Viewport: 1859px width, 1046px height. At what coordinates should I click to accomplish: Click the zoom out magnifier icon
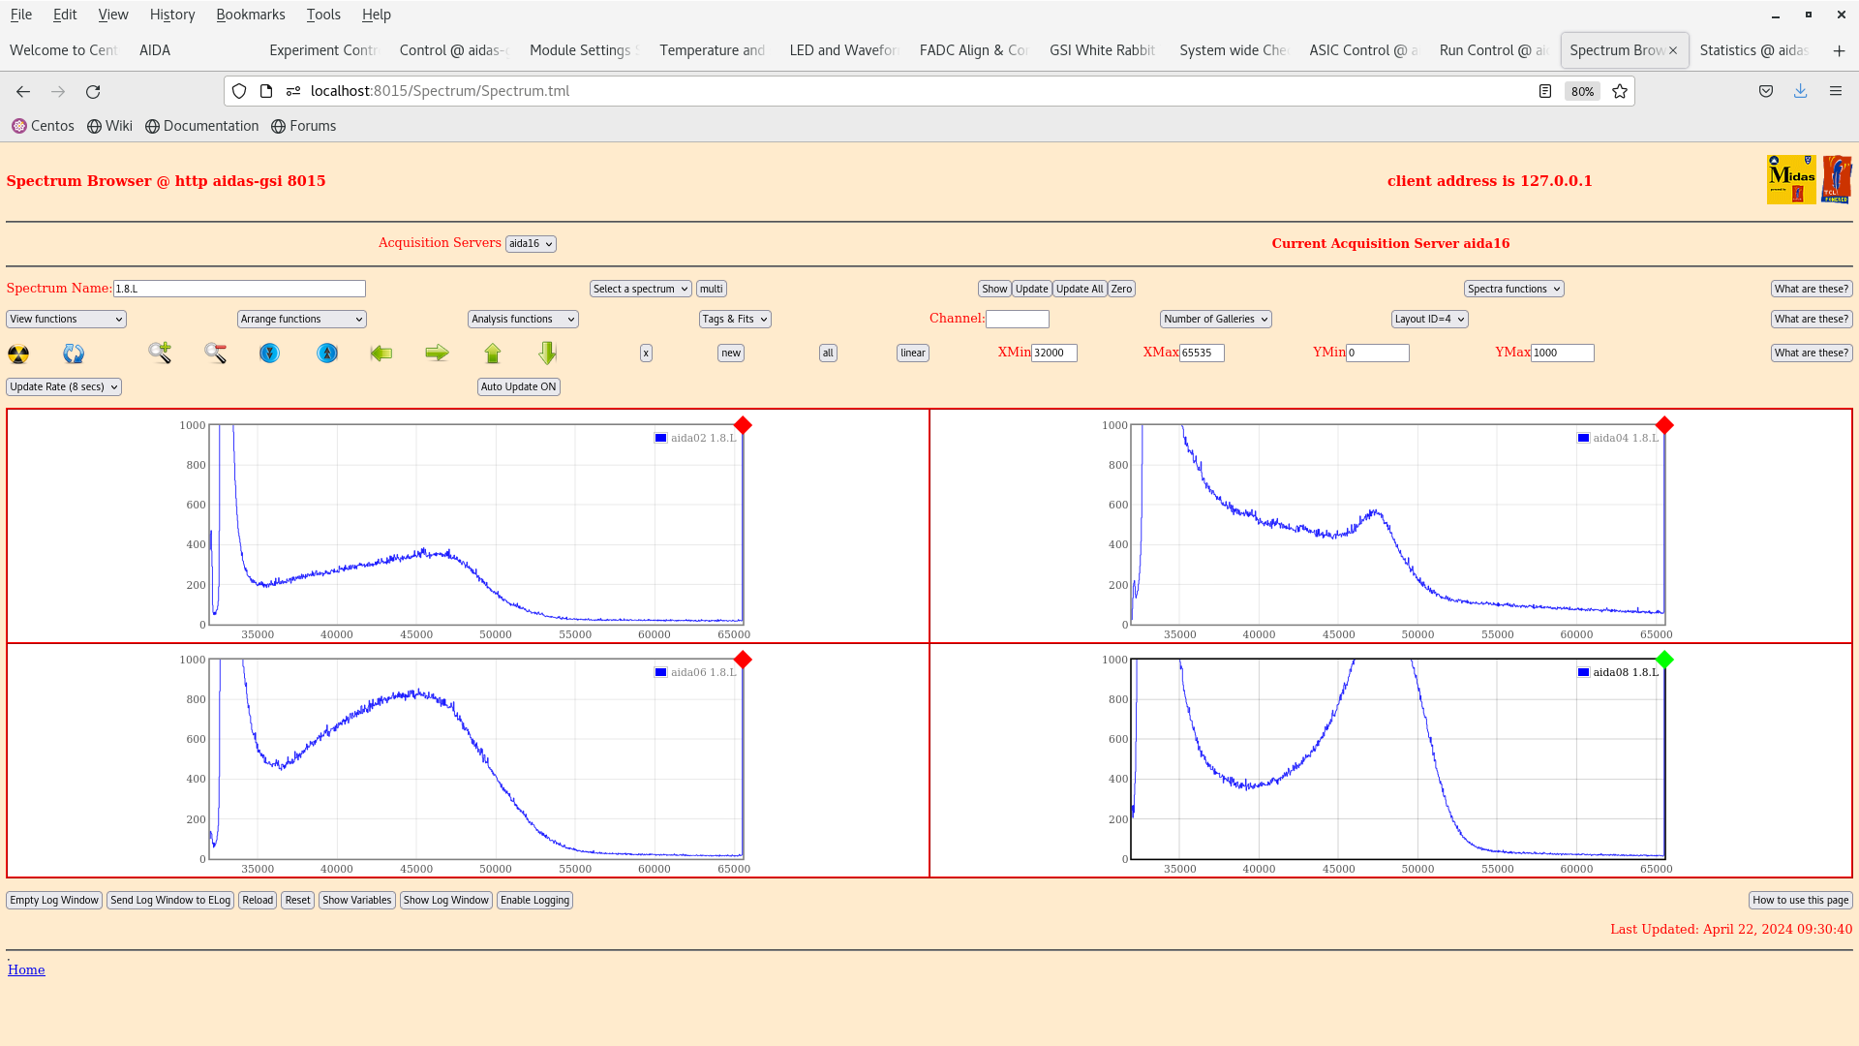215,353
